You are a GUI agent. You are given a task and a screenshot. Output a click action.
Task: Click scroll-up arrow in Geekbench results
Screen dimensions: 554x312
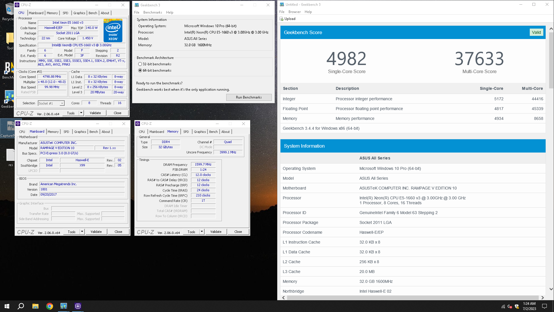(551, 29)
